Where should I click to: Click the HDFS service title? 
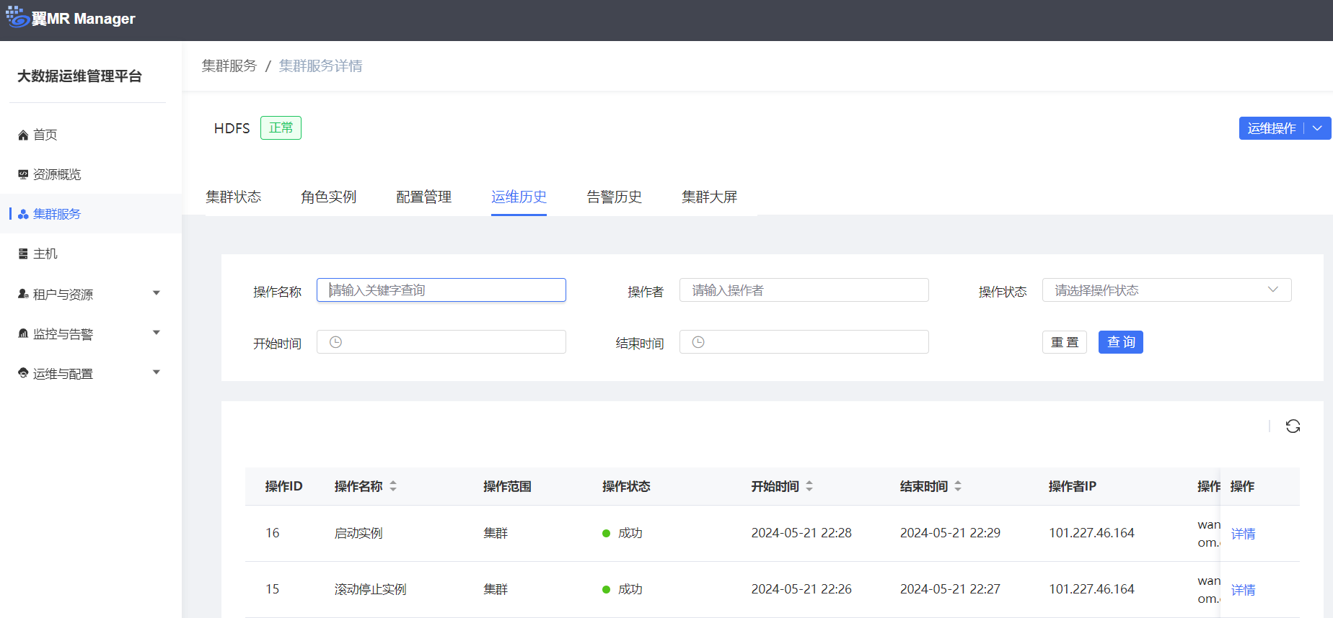tap(232, 128)
